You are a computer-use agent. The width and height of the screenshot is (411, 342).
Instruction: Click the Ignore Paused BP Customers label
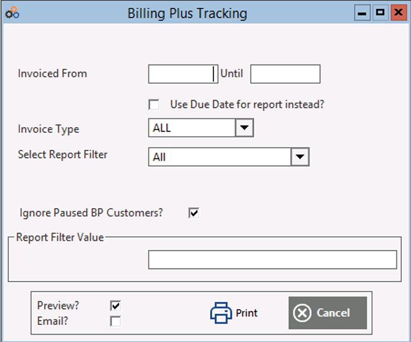point(91,213)
